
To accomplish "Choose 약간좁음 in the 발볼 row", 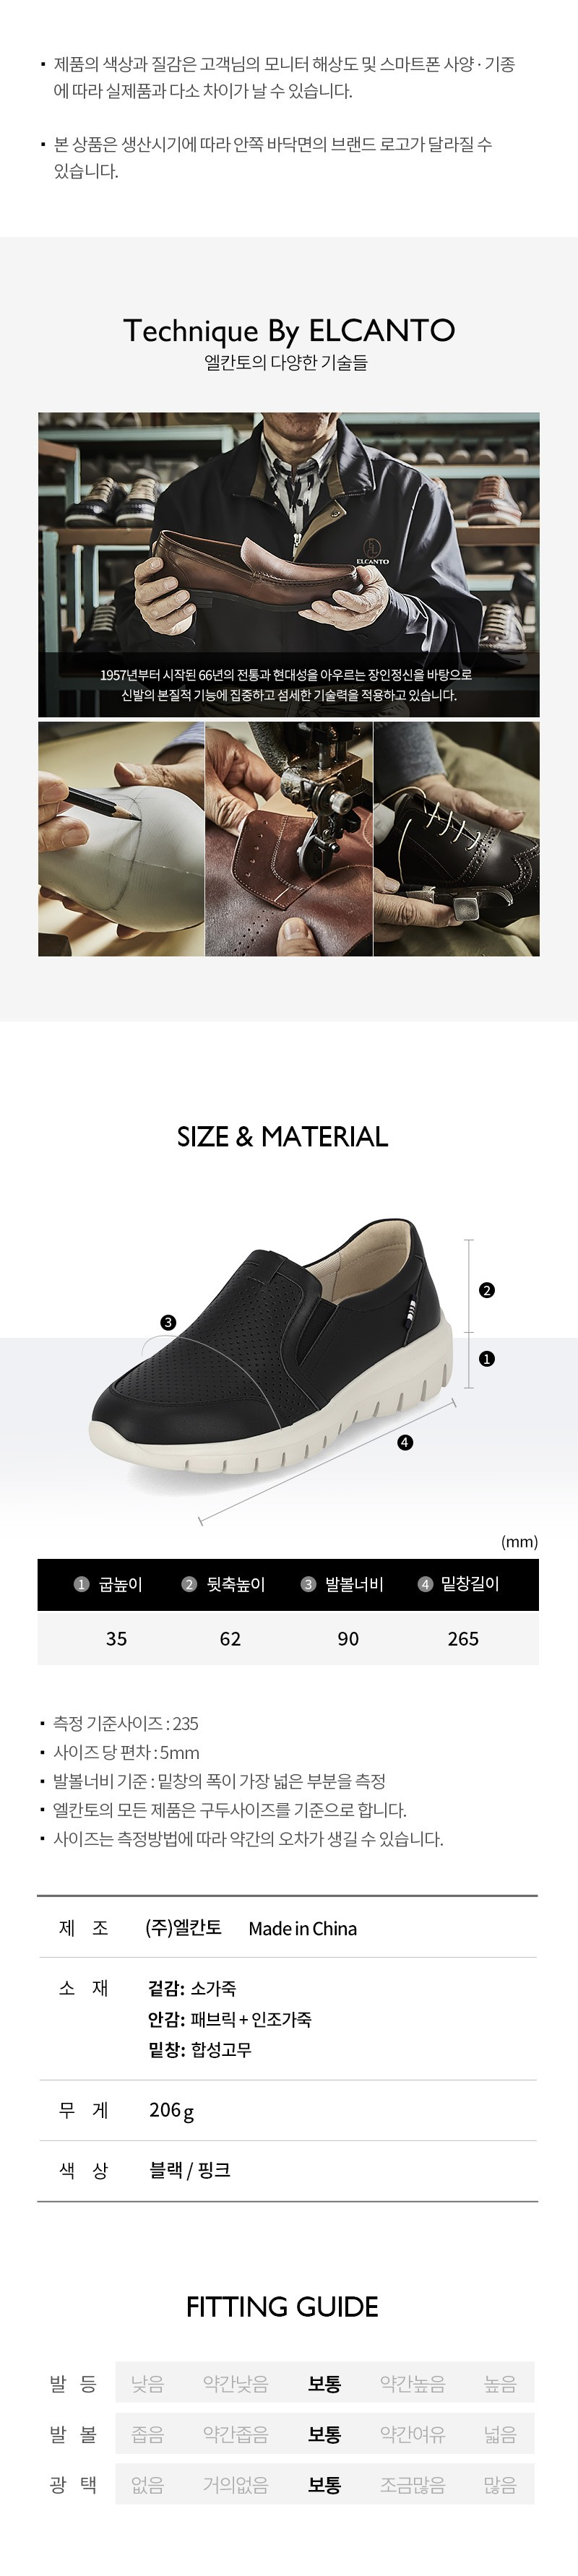I will (235, 2434).
